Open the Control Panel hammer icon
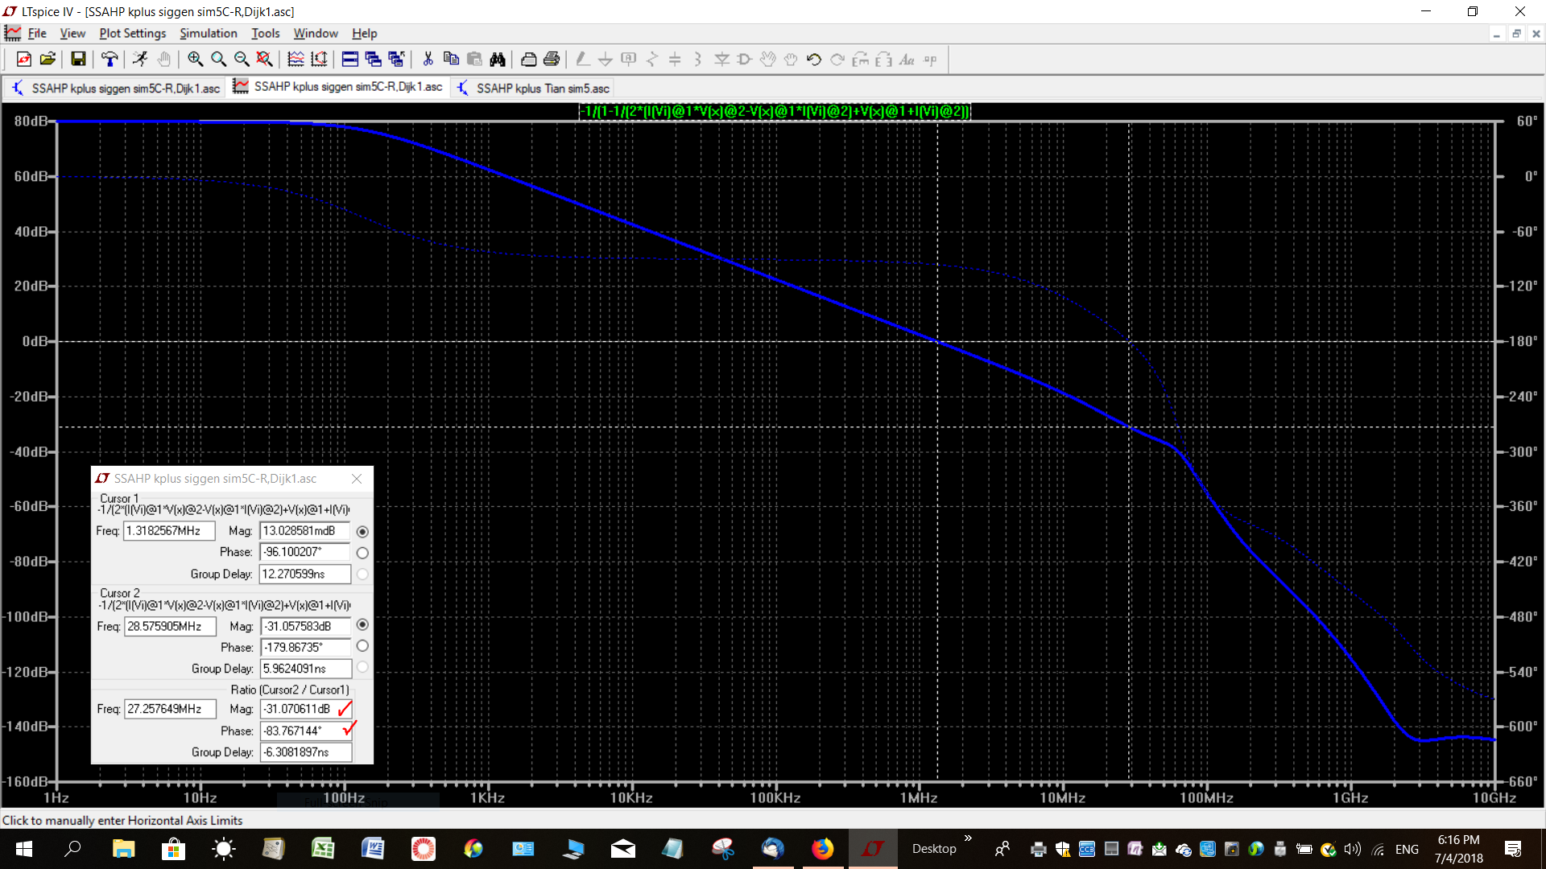 pos(110,59)
